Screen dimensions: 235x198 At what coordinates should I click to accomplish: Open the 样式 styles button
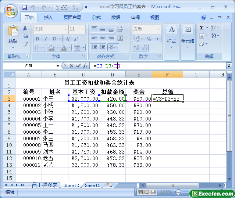pos(171,37)
